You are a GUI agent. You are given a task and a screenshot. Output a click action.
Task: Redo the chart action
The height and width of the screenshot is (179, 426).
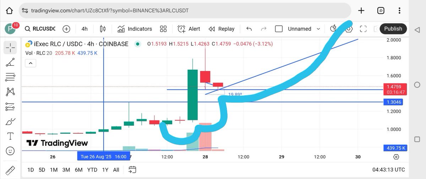(264, 29)
